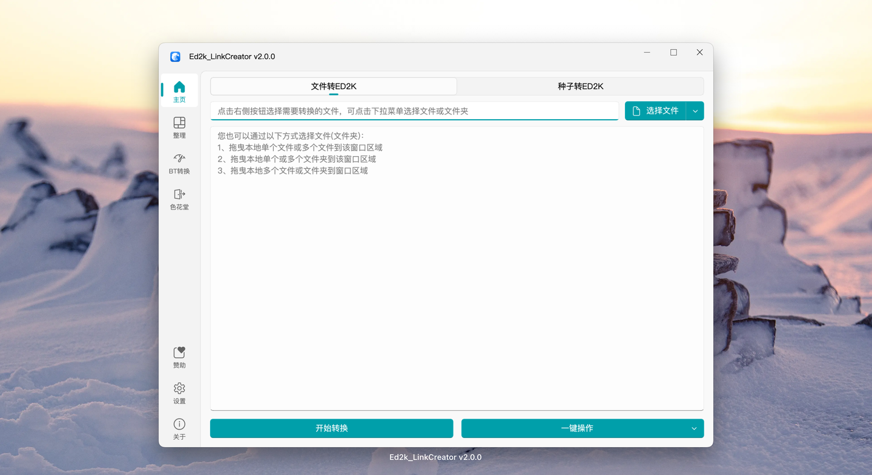Click the file path input field
This screenshot has width=872, height=475.
click(414, 111)
